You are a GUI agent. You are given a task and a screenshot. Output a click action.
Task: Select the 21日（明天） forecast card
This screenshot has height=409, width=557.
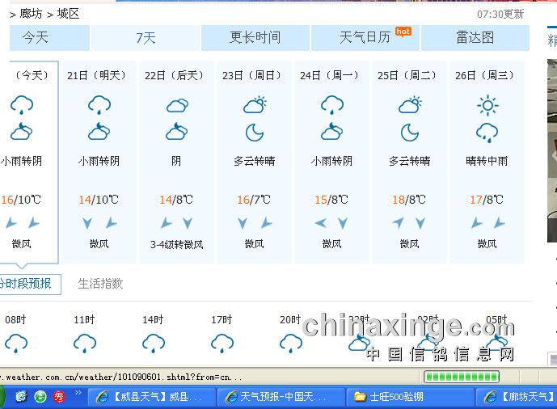(x=99, y=162)
